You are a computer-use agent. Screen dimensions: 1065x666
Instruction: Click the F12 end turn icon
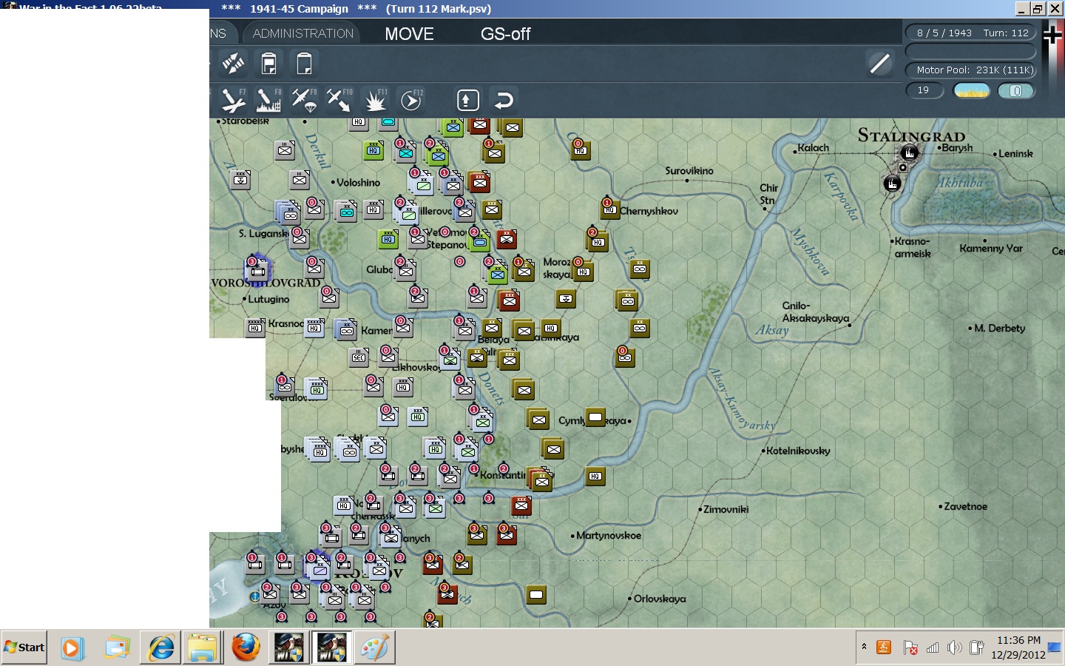tap(411, 100)
